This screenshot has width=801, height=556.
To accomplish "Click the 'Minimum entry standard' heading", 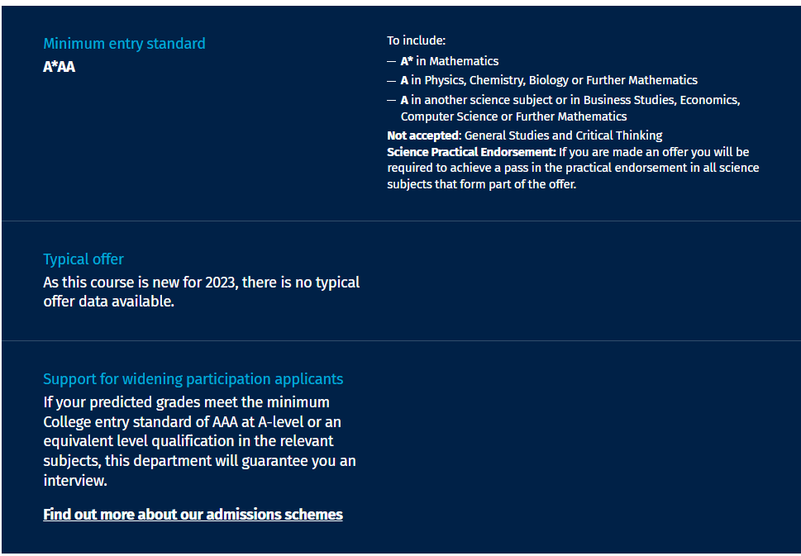I will [124, 44].
